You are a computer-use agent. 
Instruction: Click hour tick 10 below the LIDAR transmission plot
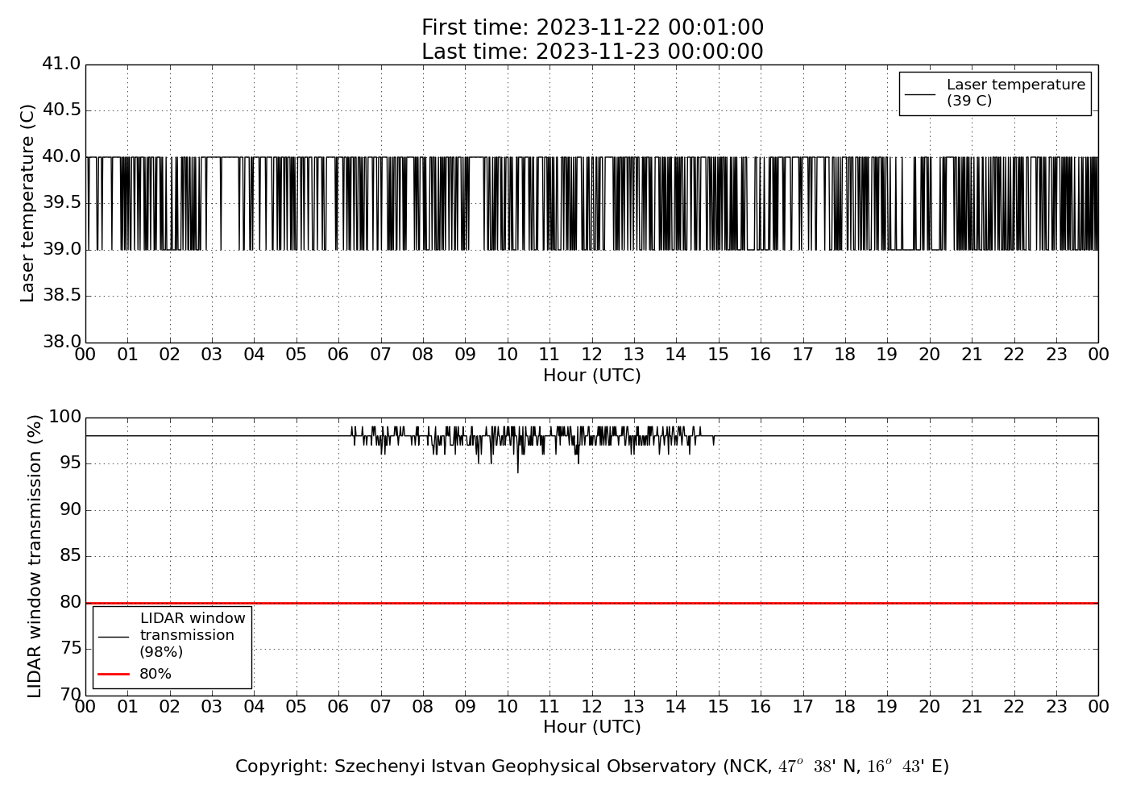pyautogui.click(x=508, y=707)
